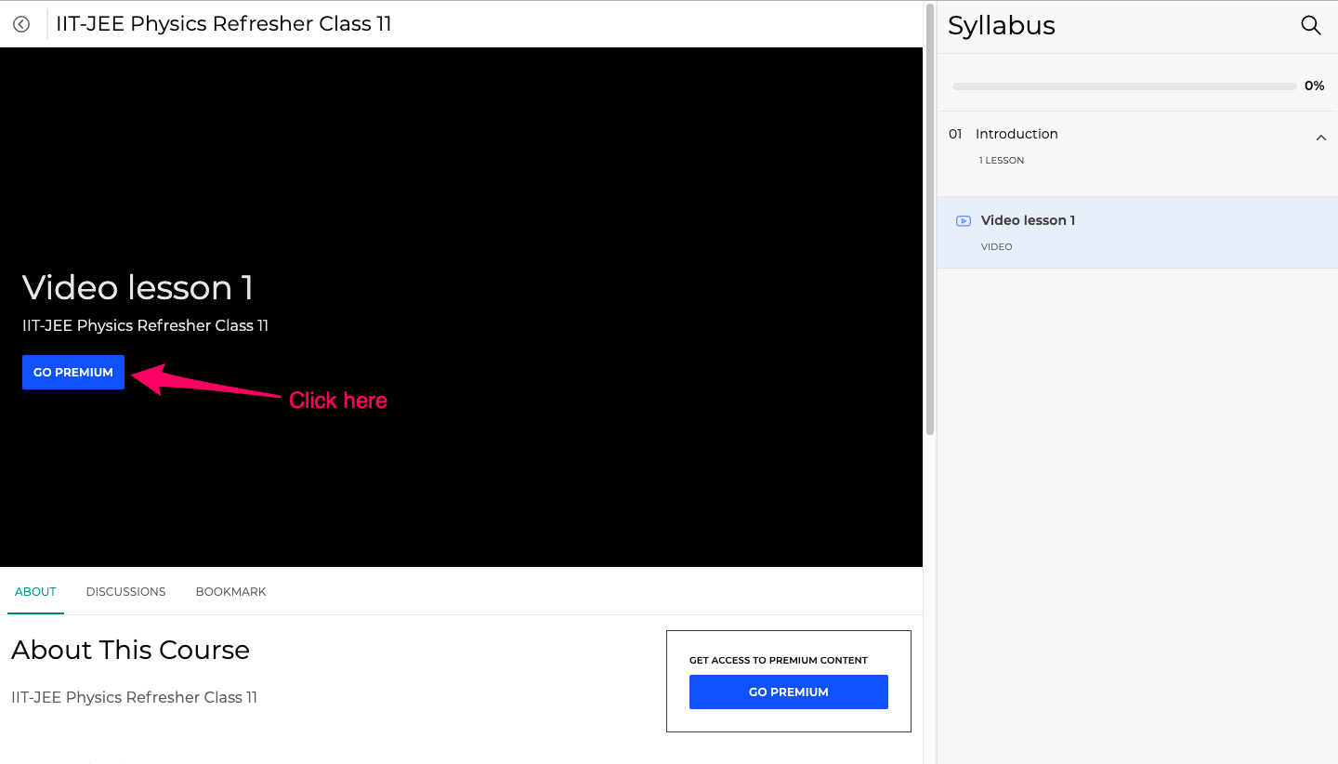Click the About This Course heading
Image resolution: width=1338 pixels, height=764 pixels.
coord(130,650)
